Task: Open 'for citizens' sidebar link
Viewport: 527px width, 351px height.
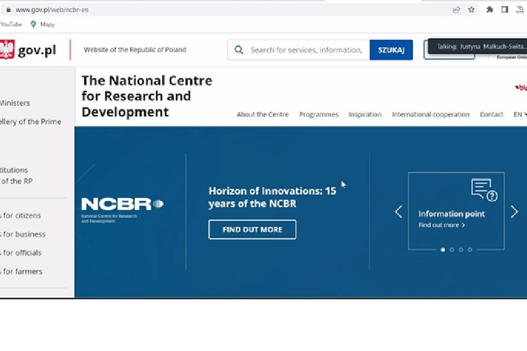Action: coord(20,215)
